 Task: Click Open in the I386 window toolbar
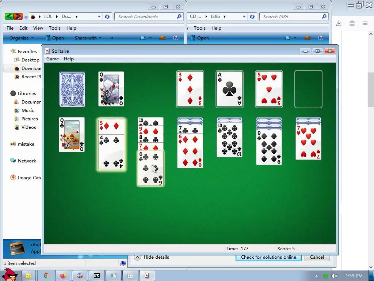pyautogui.click(x=200, y=38)
